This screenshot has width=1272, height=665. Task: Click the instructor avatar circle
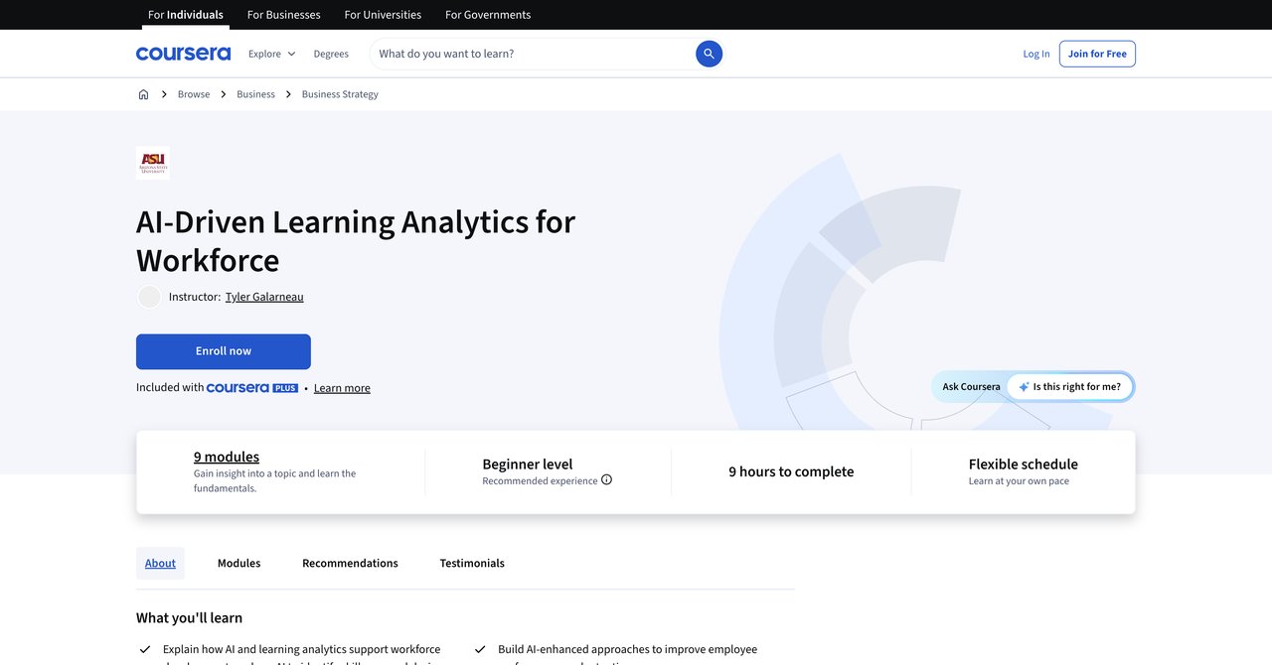point(149,297)
